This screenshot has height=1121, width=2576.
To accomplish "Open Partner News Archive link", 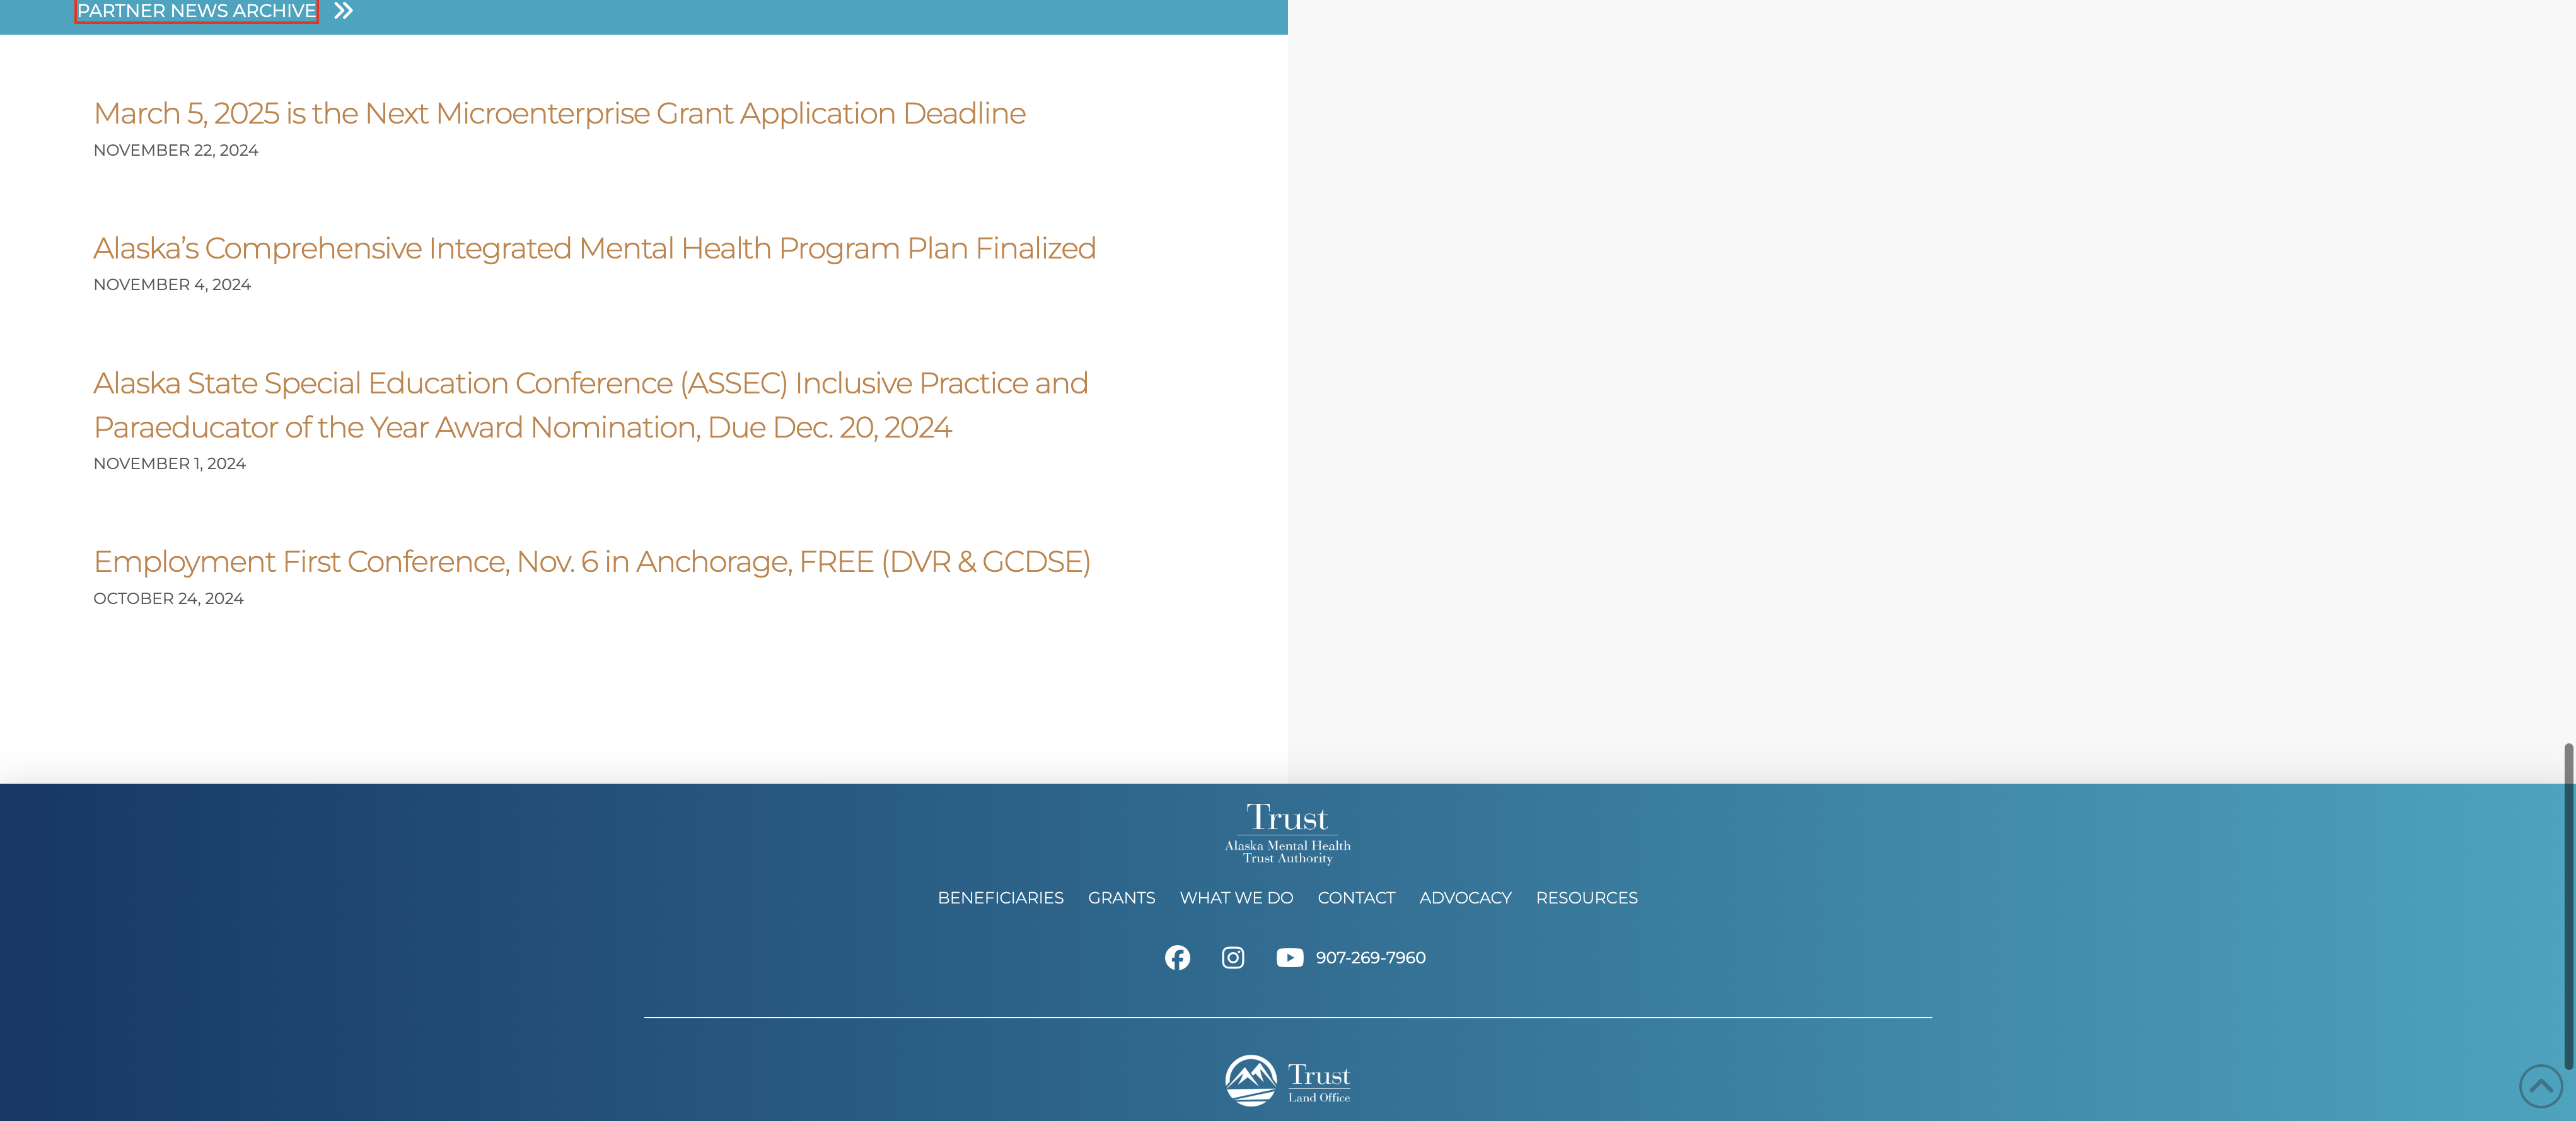I will pyautogui.click(x=197, y=11).
